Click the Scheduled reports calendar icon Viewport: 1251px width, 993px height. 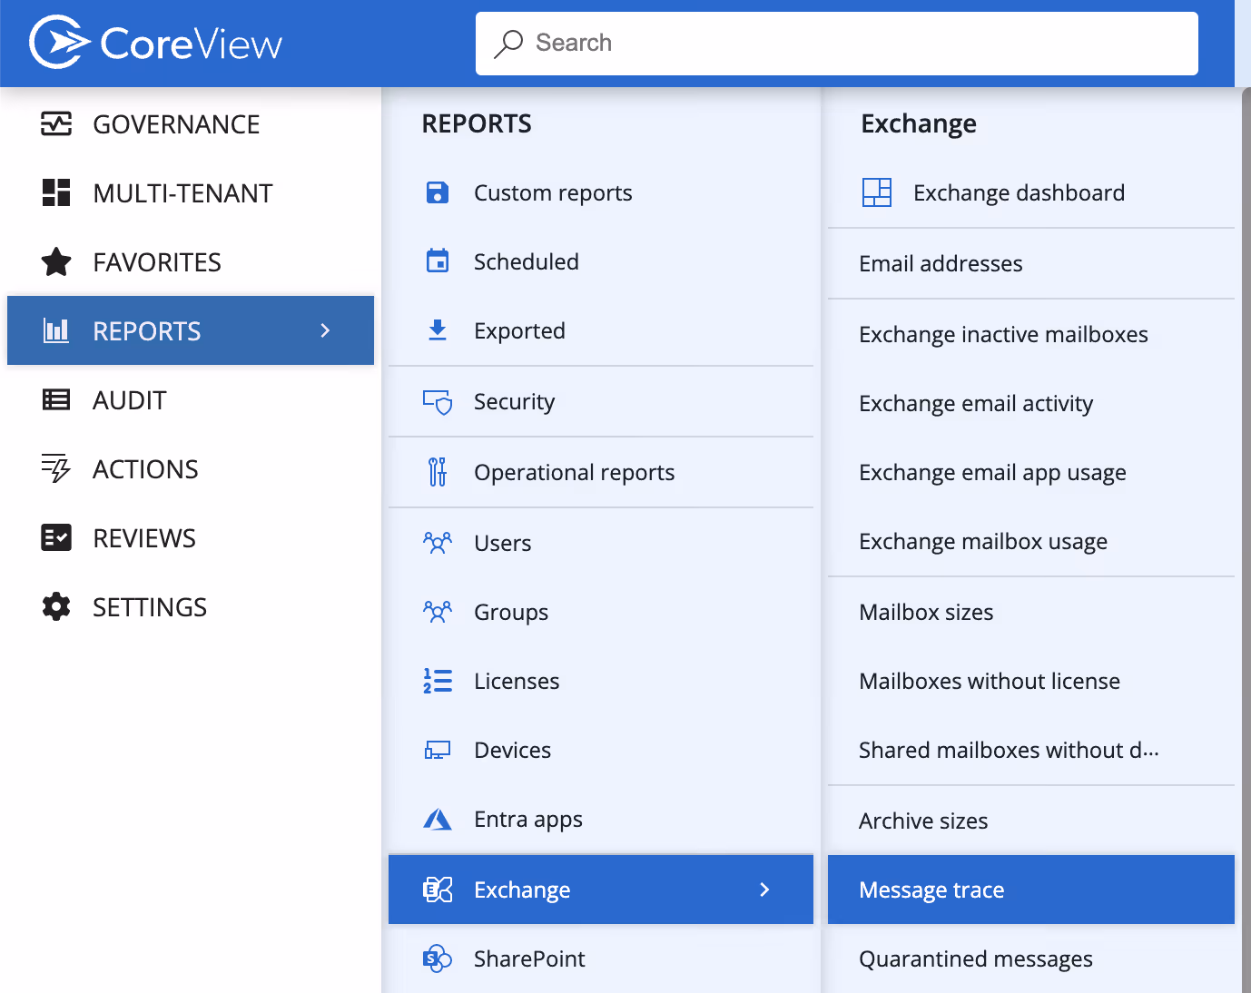click(438, 261)
